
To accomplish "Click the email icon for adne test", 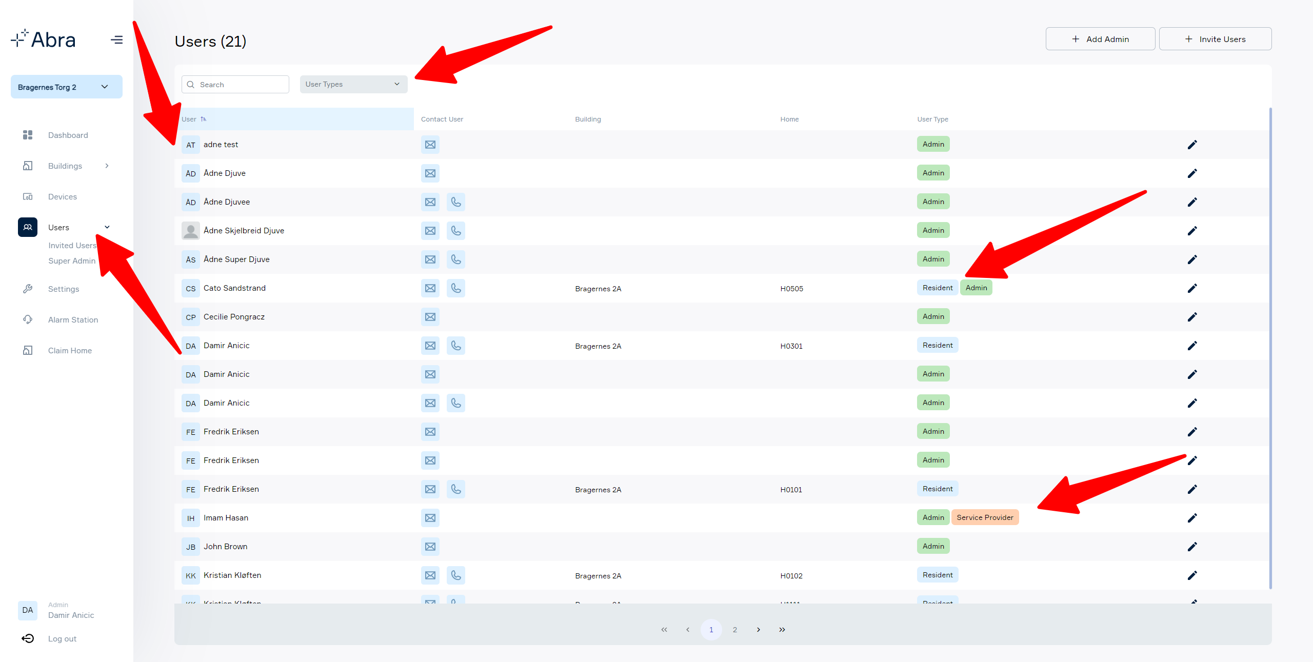I will (430, 145).
